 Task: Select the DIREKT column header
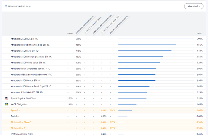click(x=70, y=33)
